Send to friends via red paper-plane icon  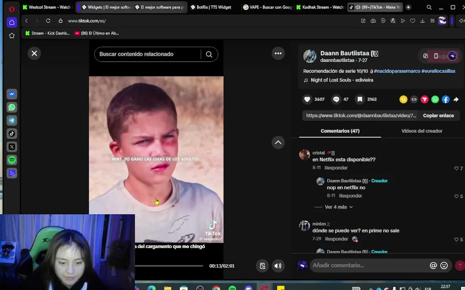pyautogui.click(x=425, y=99)
